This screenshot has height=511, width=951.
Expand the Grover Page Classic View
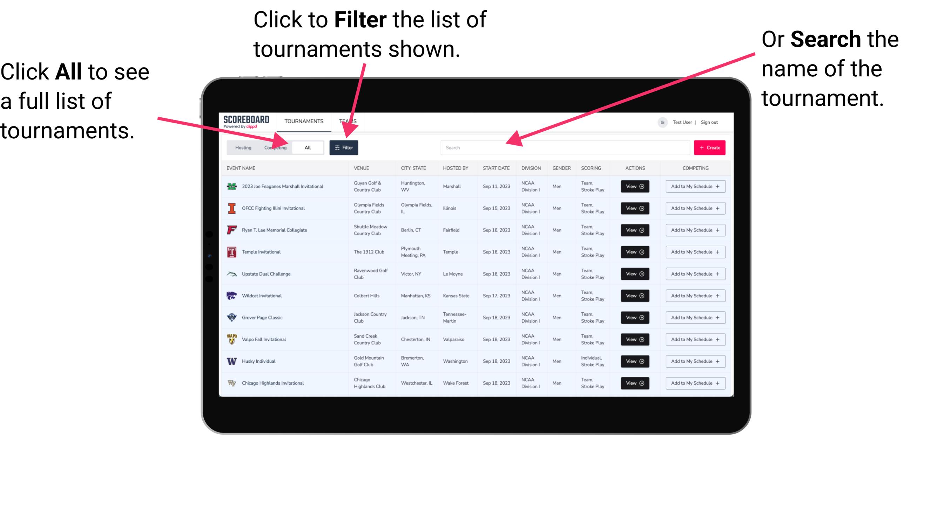(x=634, y=318)
